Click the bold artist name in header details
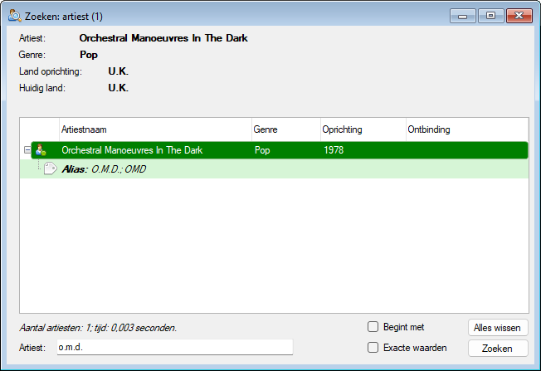Image resolution: width=541 pixels, height=371 pixels. [x=163, y=38]
